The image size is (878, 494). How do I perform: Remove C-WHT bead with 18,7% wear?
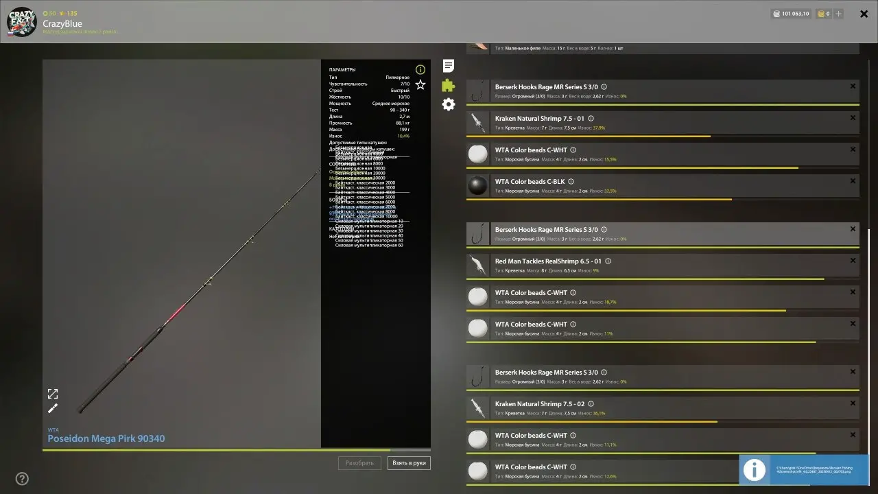[x=853, y=292]
